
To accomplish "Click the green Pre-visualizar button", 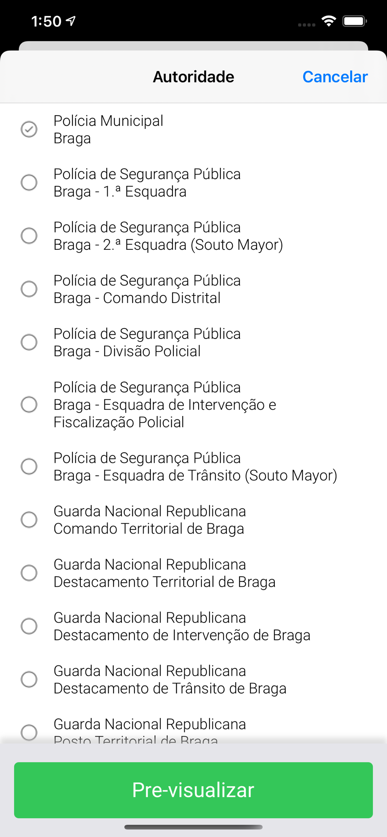I will (193, 790).
